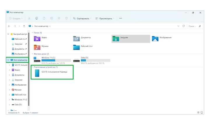Screen dimensions: 210x125
Task: Open the Просмотреть view dropdown
Action: click(105, 18)
